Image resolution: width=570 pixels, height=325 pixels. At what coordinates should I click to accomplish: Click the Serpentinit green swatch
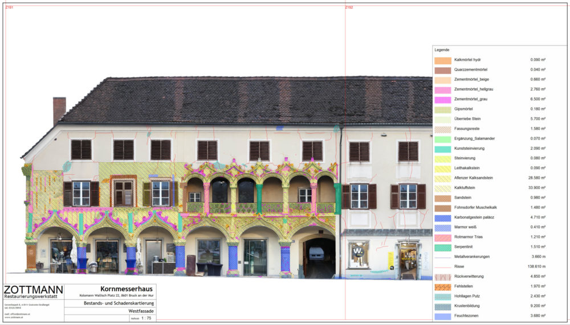[443, 247]
